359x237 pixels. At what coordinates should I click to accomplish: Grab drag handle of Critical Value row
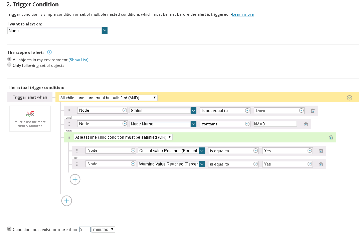coord(77,151)
